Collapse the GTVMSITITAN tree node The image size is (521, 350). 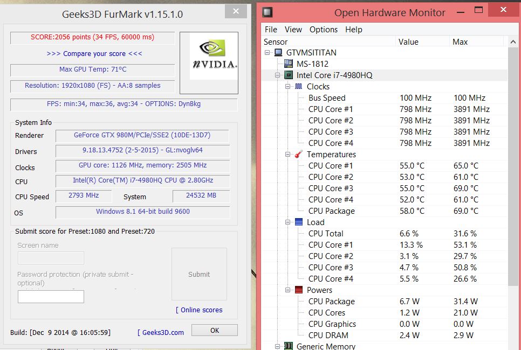tap(267, 52)
